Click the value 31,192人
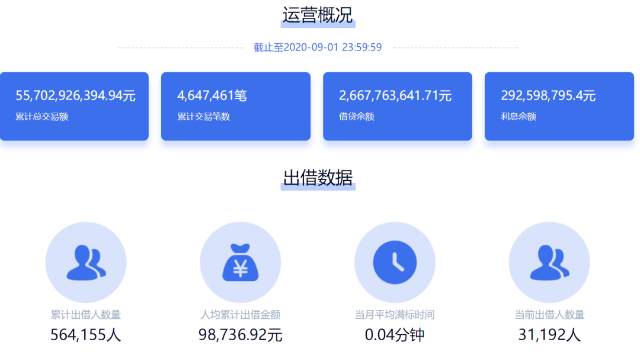Image resolution: width=640 pixels, height=355 pixels. (549, 335)
